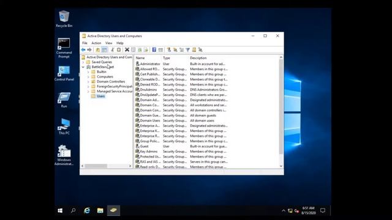Click the tree pane left scroll arrow
Screen dimensions: 392x220
coord(83,166)
